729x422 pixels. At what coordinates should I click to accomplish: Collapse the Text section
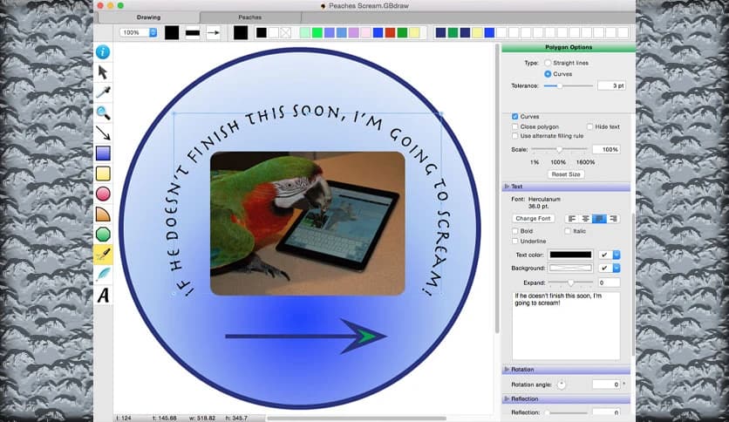point(507,187)
